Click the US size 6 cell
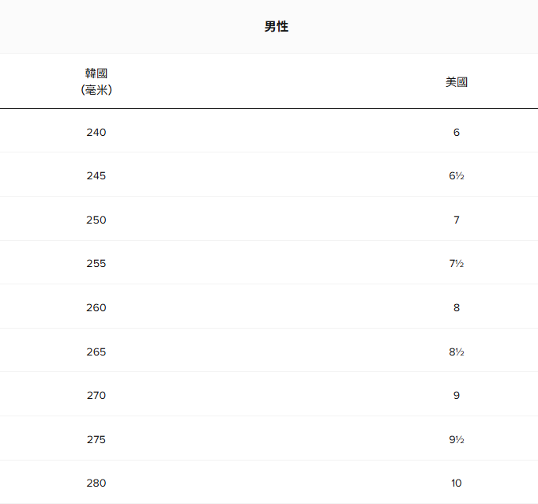 [x=456, y=132]
